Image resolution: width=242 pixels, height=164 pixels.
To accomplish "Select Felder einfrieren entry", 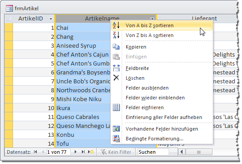I will coord(161,107).
